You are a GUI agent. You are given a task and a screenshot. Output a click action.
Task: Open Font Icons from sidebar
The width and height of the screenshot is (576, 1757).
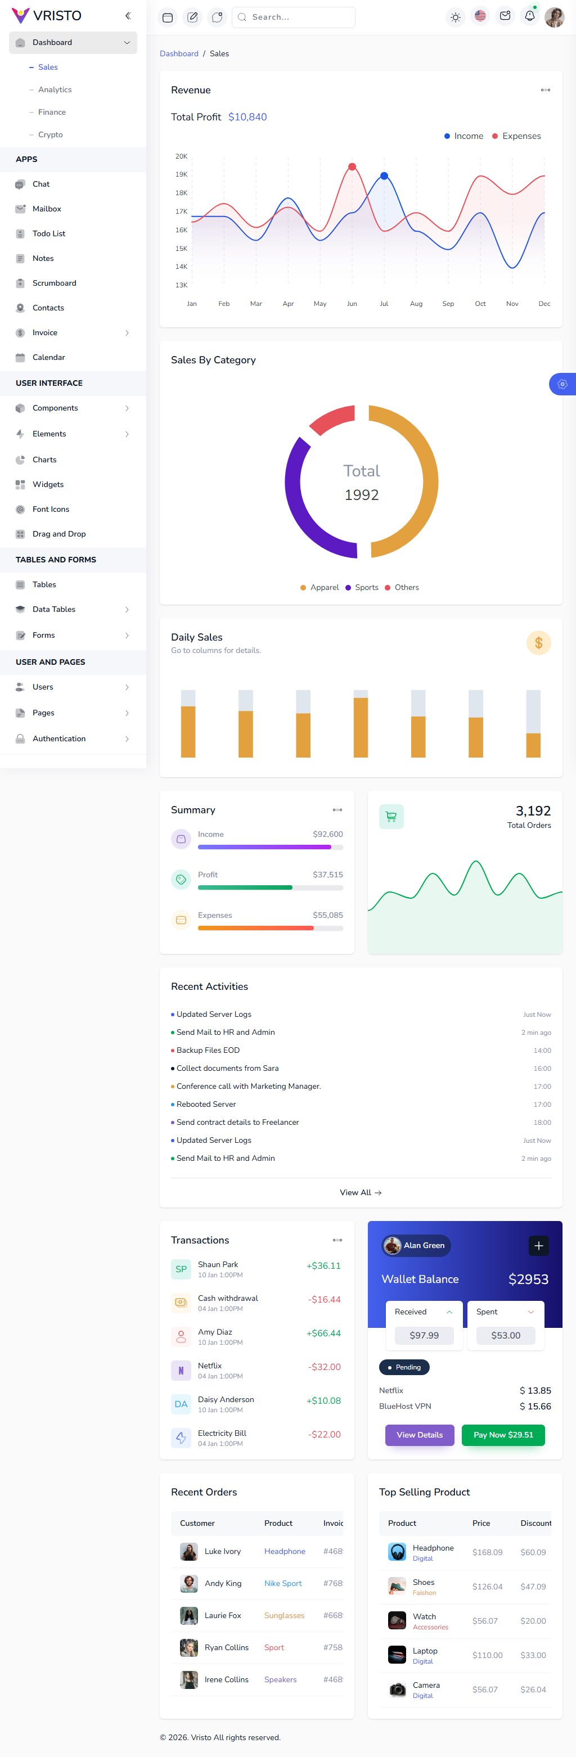click(x=73, y=509)
